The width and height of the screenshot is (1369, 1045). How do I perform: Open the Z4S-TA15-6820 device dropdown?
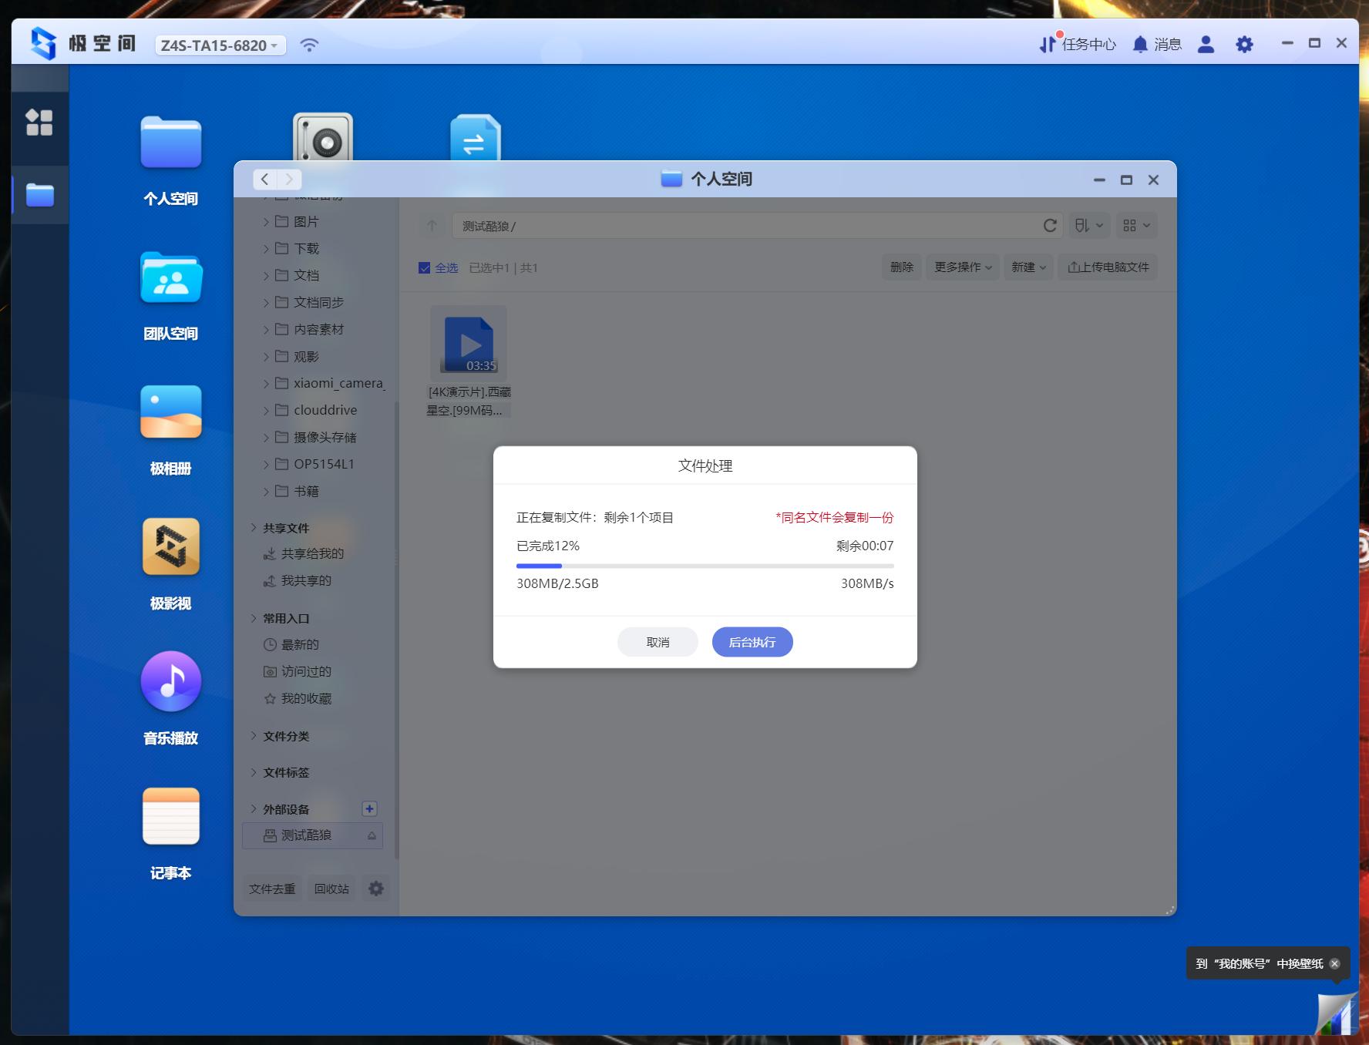click(x=220, y=45)
